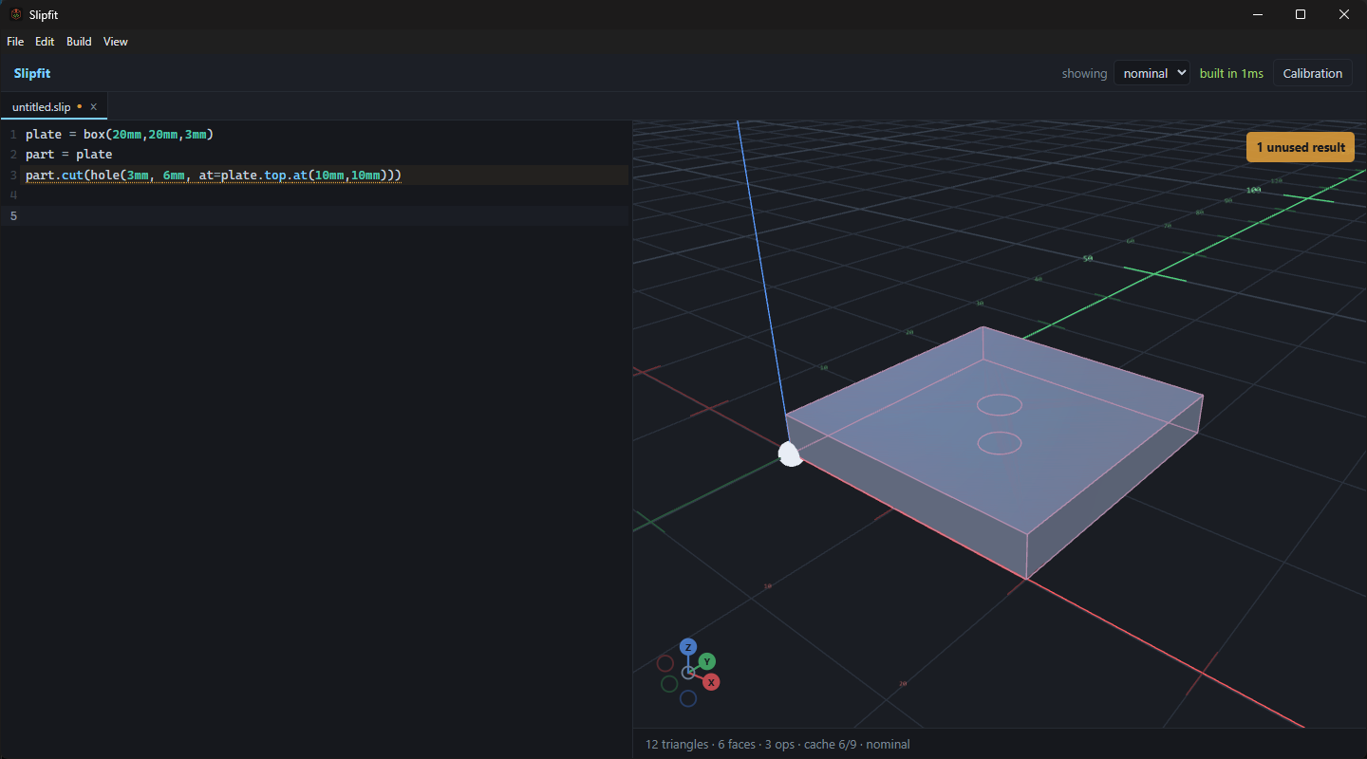Minimize the Slipfit window
Viewport: 1367px width, 759px height.
coord(1257,14)
